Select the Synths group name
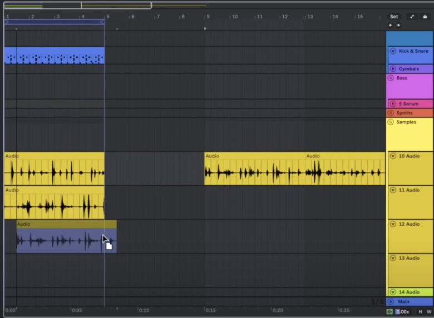Screen dimensions: 434x318 click(405, 113)
